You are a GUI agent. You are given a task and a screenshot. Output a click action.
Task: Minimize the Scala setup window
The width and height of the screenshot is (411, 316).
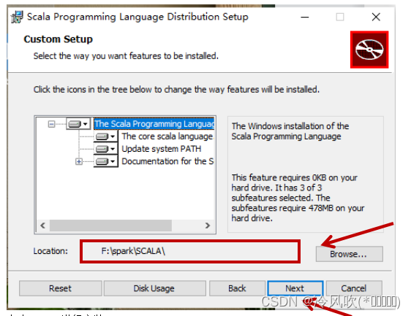tap(304, 17)
